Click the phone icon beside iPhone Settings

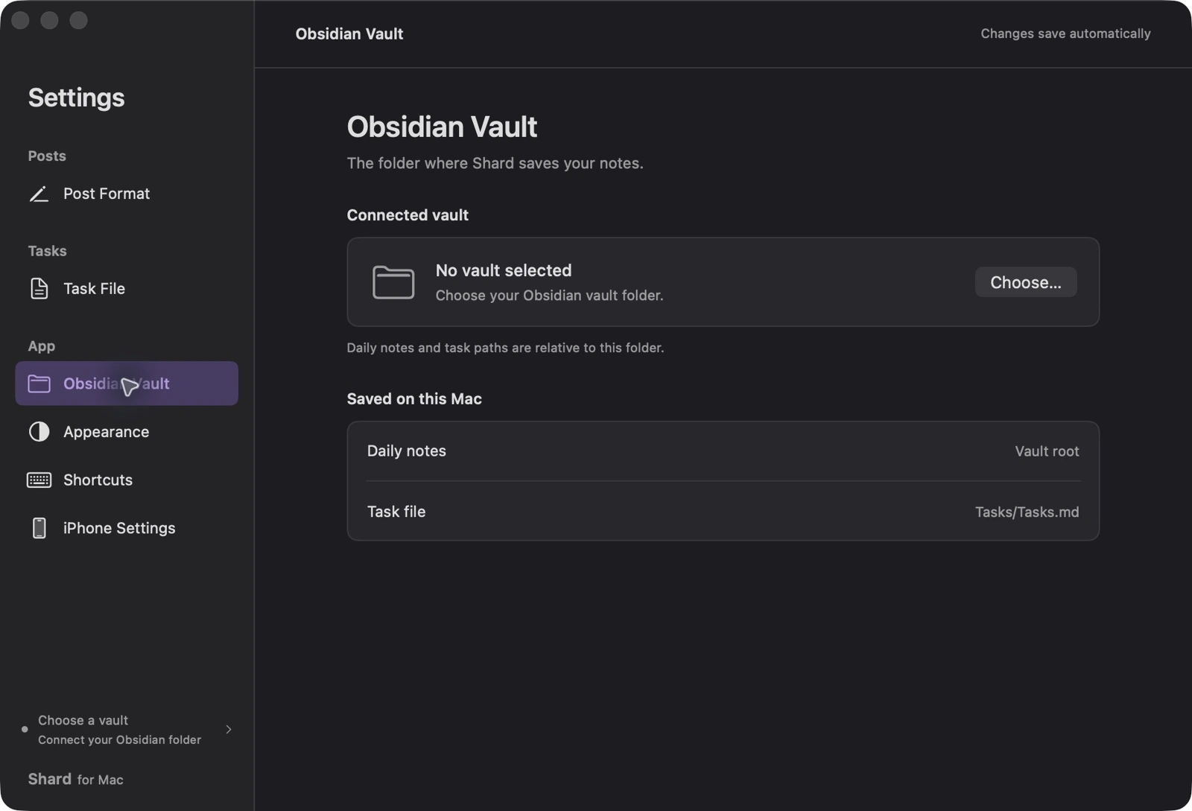click(x=39, y=528)
